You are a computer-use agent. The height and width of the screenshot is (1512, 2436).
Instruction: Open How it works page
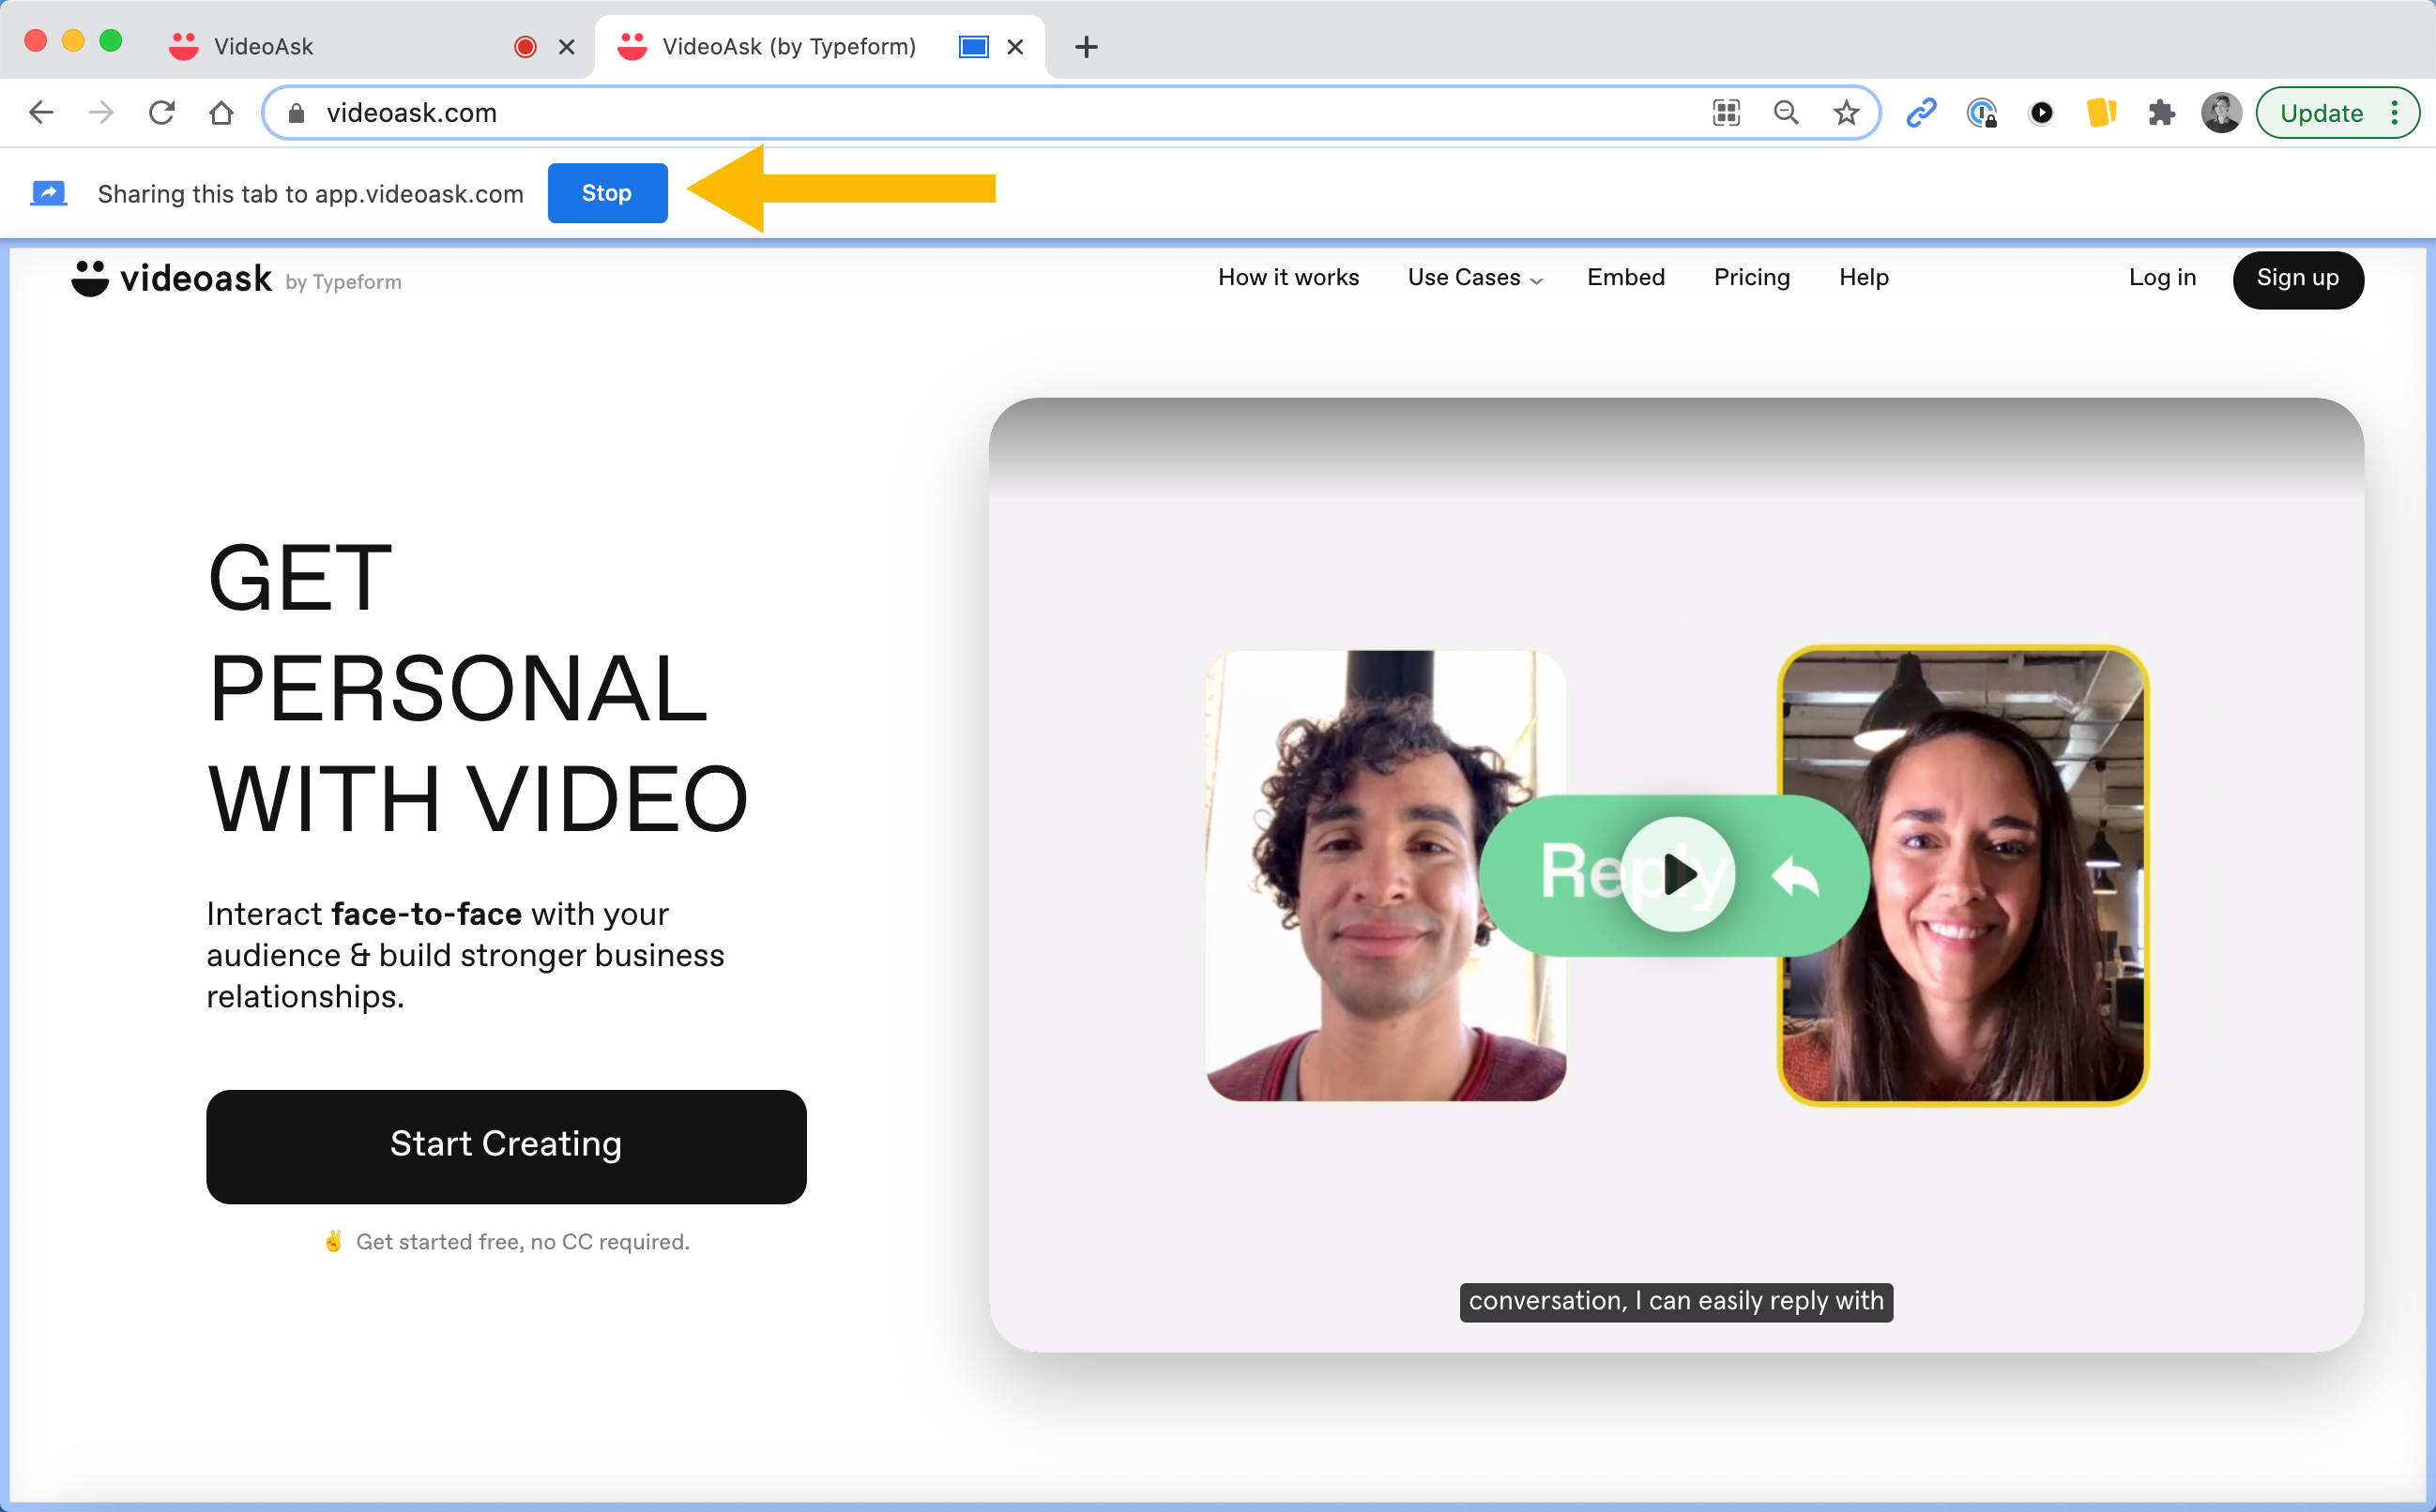point(1288,277)
